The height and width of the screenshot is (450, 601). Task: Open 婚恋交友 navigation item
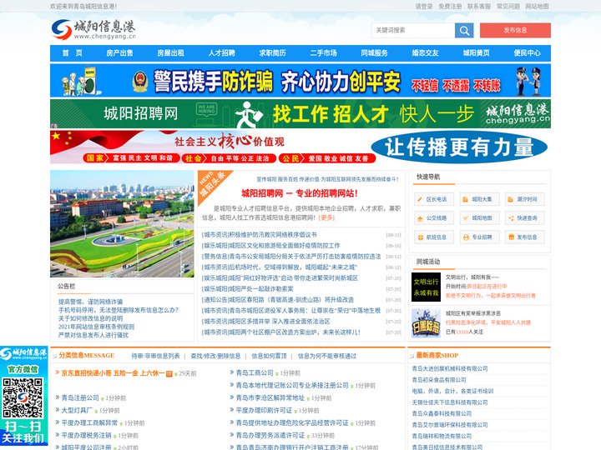[425, 53]
